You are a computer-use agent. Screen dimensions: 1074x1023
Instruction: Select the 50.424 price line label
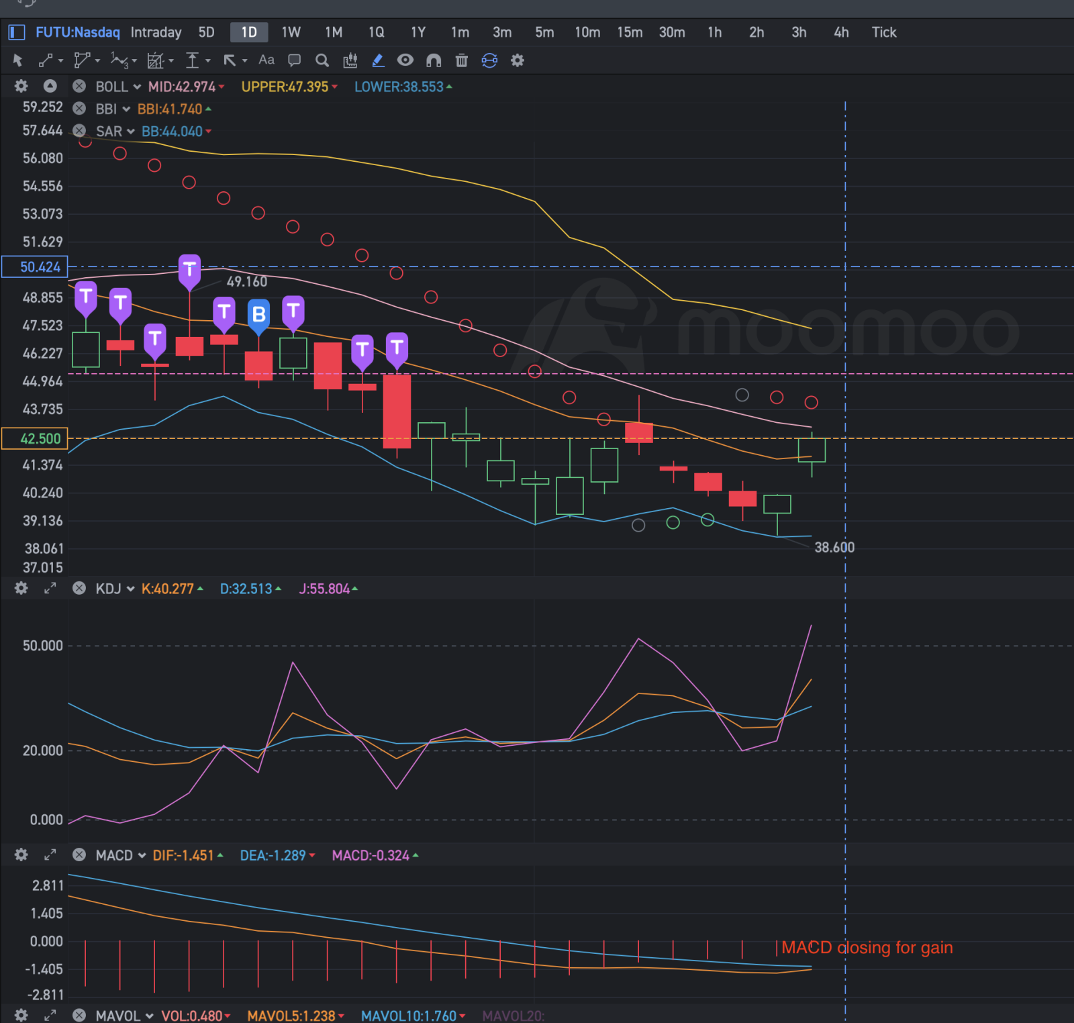[x=35, y=266]
